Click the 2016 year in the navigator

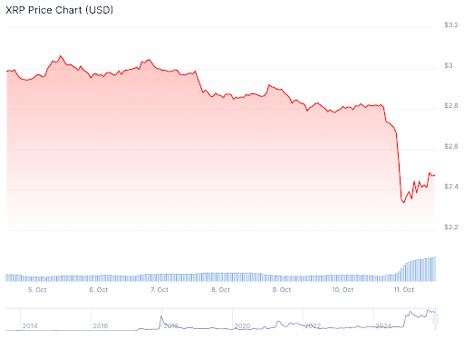(101, 326)
